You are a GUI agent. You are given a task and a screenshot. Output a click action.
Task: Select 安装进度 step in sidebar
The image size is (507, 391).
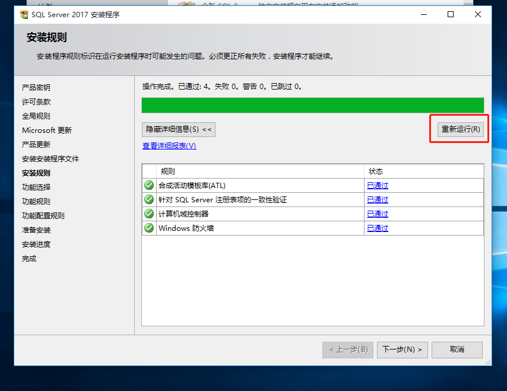coord(36,244)
